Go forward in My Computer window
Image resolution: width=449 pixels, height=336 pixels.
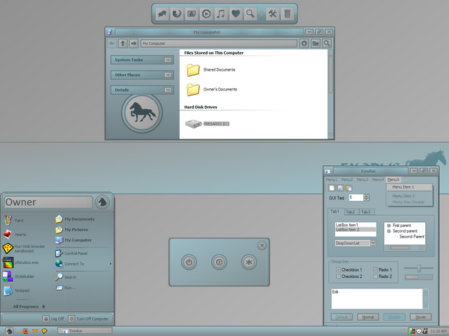pyautogui.click(x=133, y=43)
